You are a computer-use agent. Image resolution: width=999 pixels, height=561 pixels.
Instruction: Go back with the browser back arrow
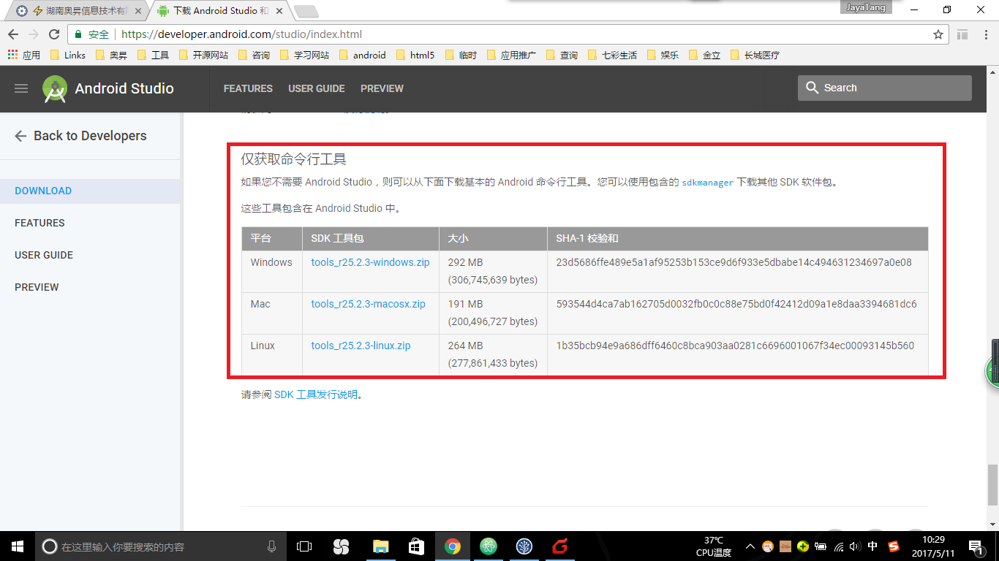pyautogui.click(x=13, y=34)
